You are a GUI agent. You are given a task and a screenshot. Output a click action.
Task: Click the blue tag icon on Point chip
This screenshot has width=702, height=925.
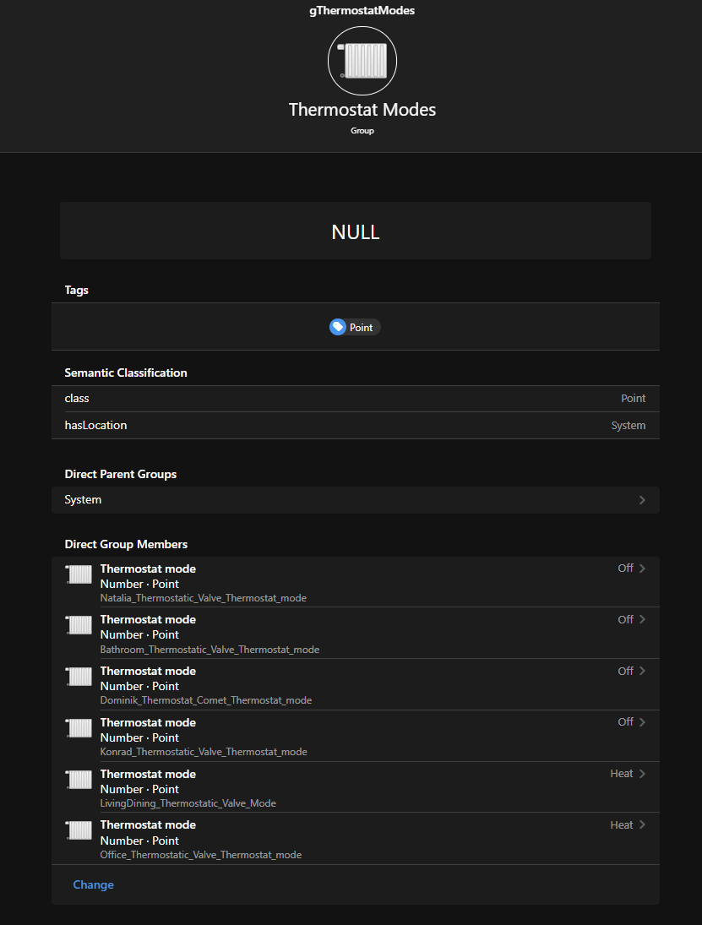pos(338,327)
